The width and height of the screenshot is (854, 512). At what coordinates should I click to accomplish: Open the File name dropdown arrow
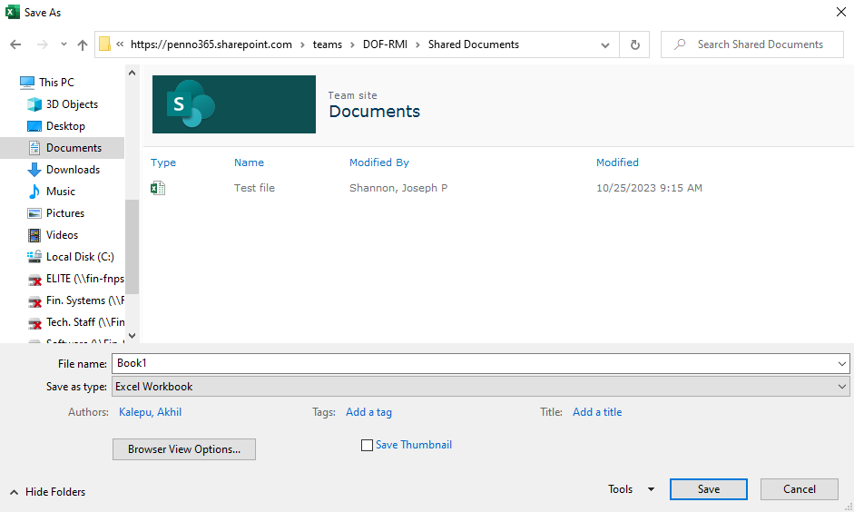pos(842,364)
